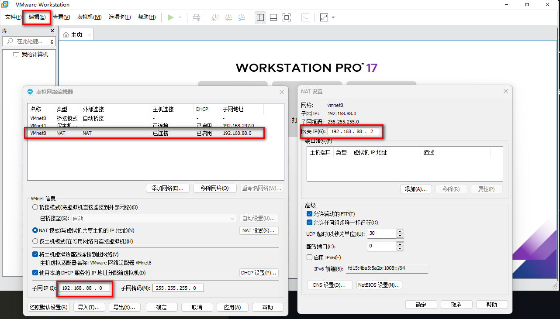The height and width of the screenshot is (319, 560).
Task: Enable the 启用 IPv6 checkbox
Action: point(310,257)
